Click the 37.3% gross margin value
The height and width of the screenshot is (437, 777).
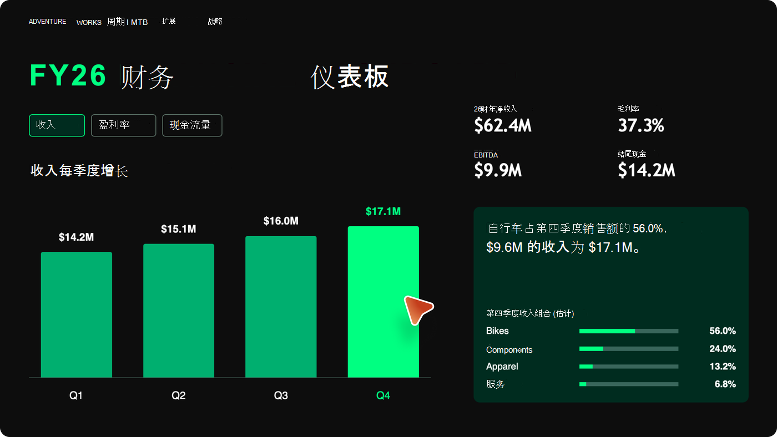click(x=641, y=126)
